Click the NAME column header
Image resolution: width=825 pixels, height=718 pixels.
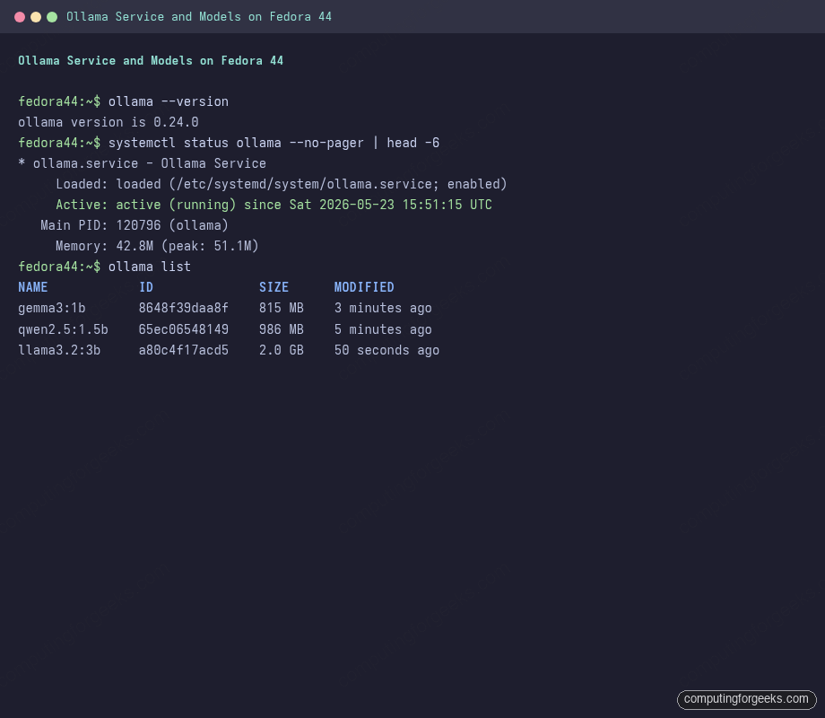pyautogui.click(x=32, y=287)
